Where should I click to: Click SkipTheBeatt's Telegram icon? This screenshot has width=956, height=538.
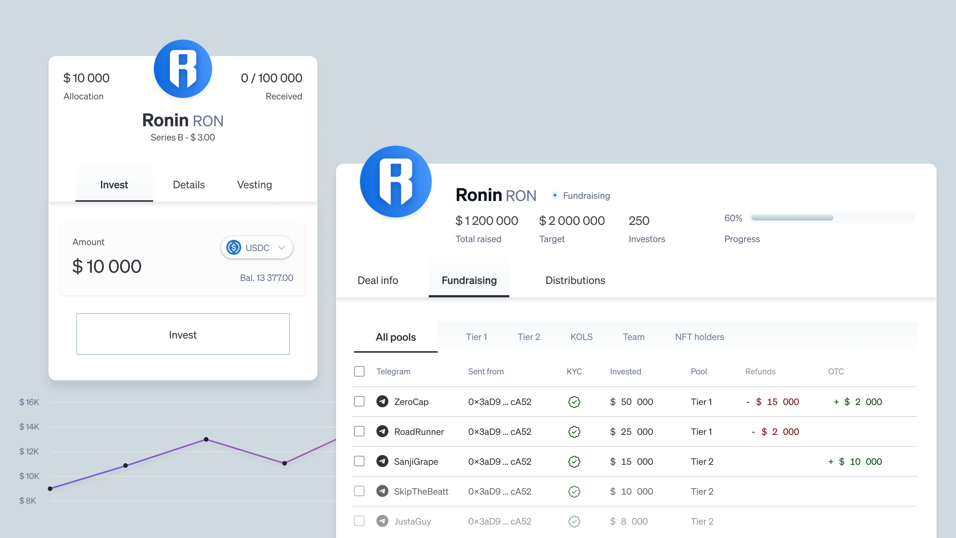tap(382, 491)
